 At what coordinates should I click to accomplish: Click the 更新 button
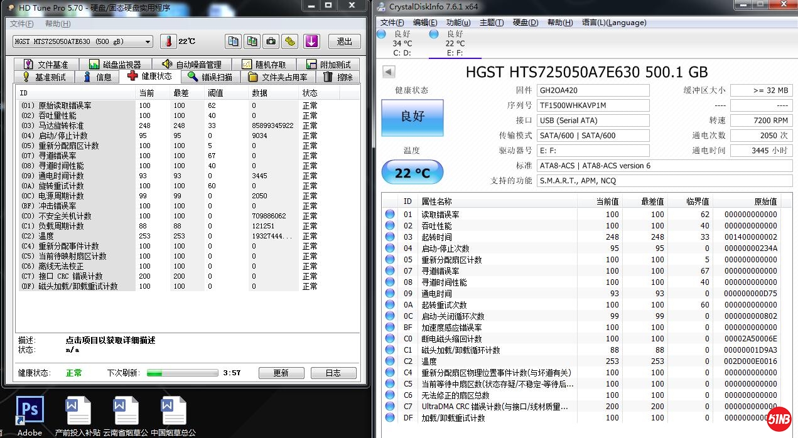[281, 373]
